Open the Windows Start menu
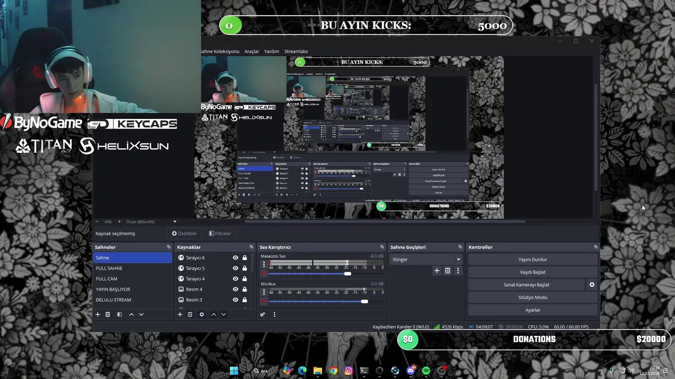The width and height of the screenshot is (675, 379). (234, 371)
